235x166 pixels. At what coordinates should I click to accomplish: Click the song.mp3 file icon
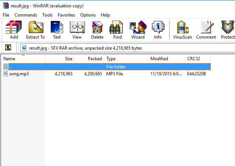pyautogui.click(x=6, y=74)
